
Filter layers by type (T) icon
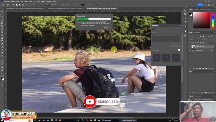[x=206, y=36]
